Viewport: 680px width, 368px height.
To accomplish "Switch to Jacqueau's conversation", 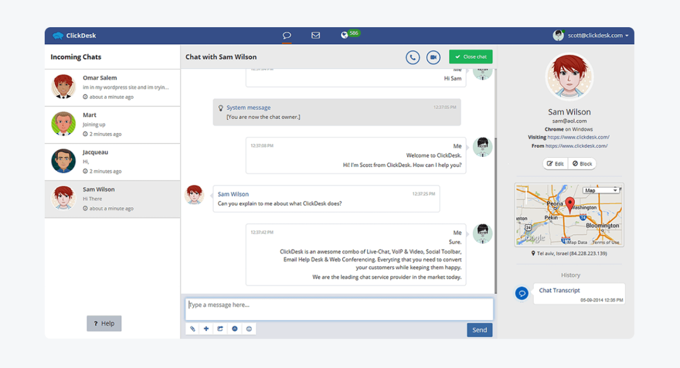I will point(112,161).
